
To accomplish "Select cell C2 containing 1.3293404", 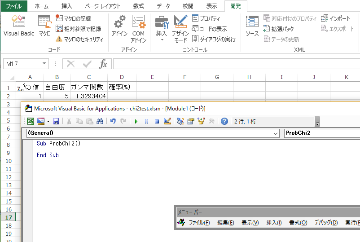I will (x=89, y=96).
